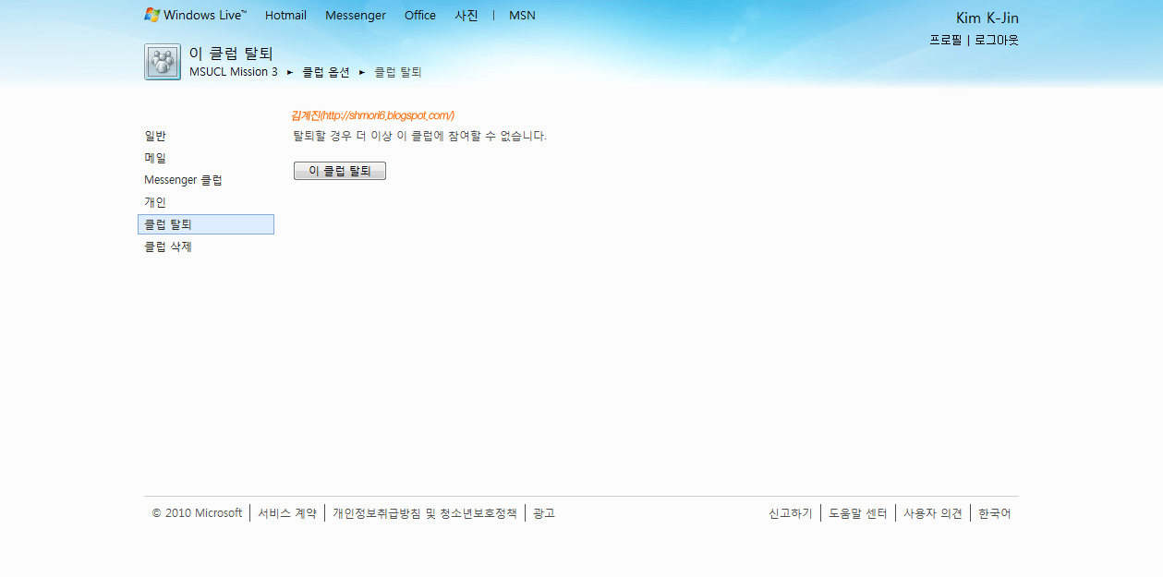Click the 클럽 탈퇴 breadcrumb text
The width and height of the screenshot is (1163, 577).
coord(398,72)
